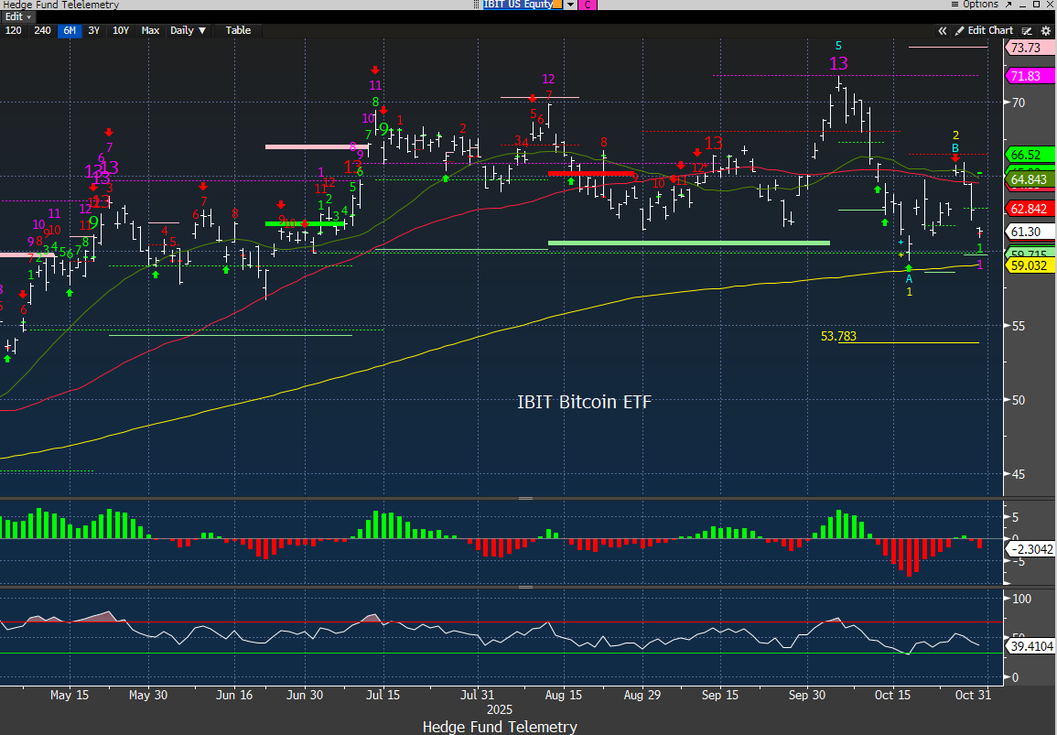This screenshot has height=735, width=1057.
Task: Click the annotate icon right of Edit Chart
Action: click(x=1028, y=30)
